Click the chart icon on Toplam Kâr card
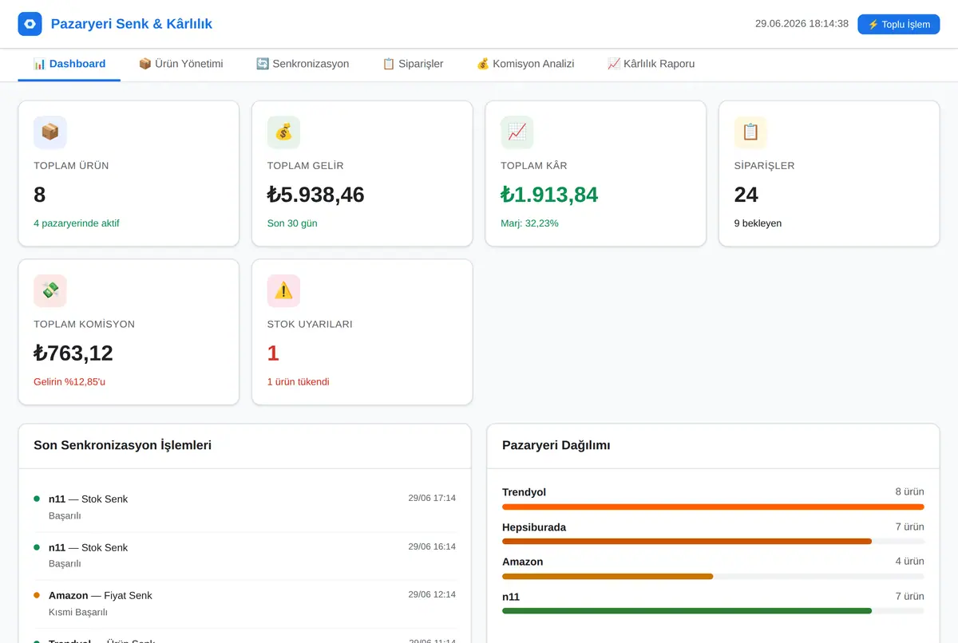The width and height of the screenshot is (958, 643). click(517, 132)
